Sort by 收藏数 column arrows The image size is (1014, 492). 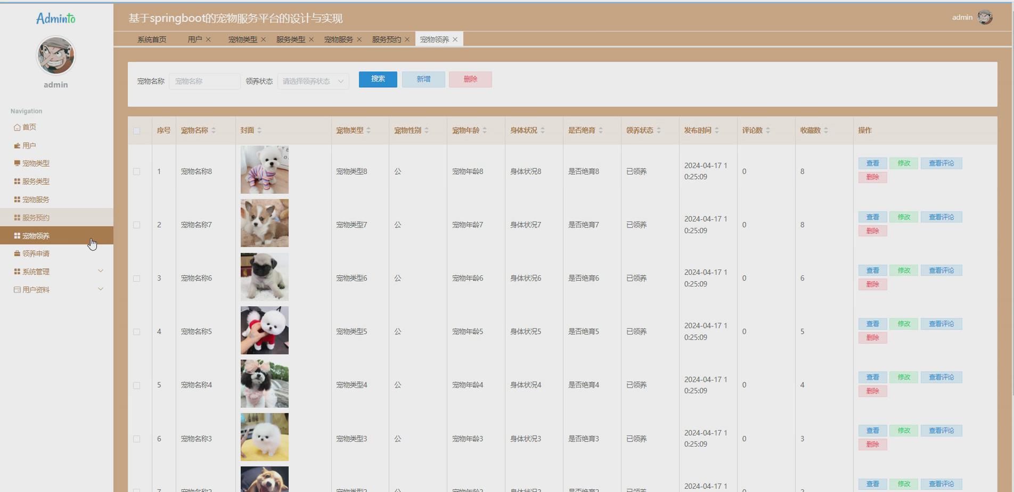826,130
